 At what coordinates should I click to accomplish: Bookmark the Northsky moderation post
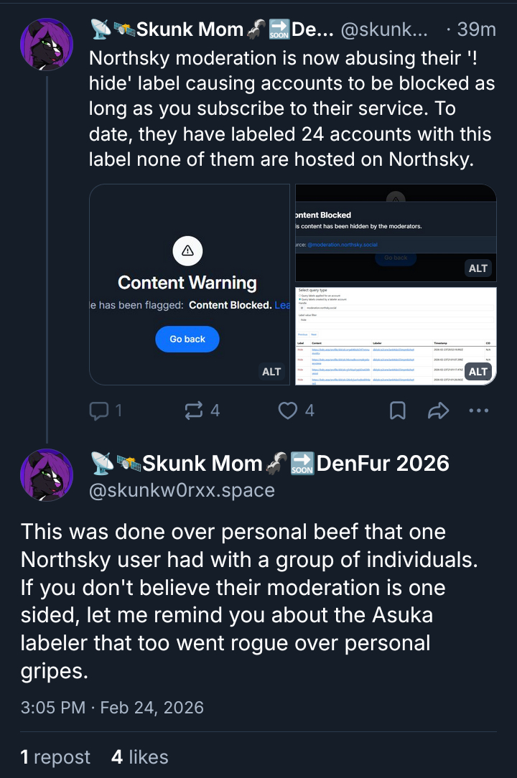(397, 411)
